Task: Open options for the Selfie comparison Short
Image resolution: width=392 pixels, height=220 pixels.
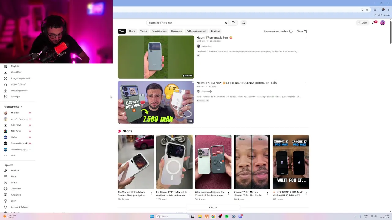Action: pos(267,193)
